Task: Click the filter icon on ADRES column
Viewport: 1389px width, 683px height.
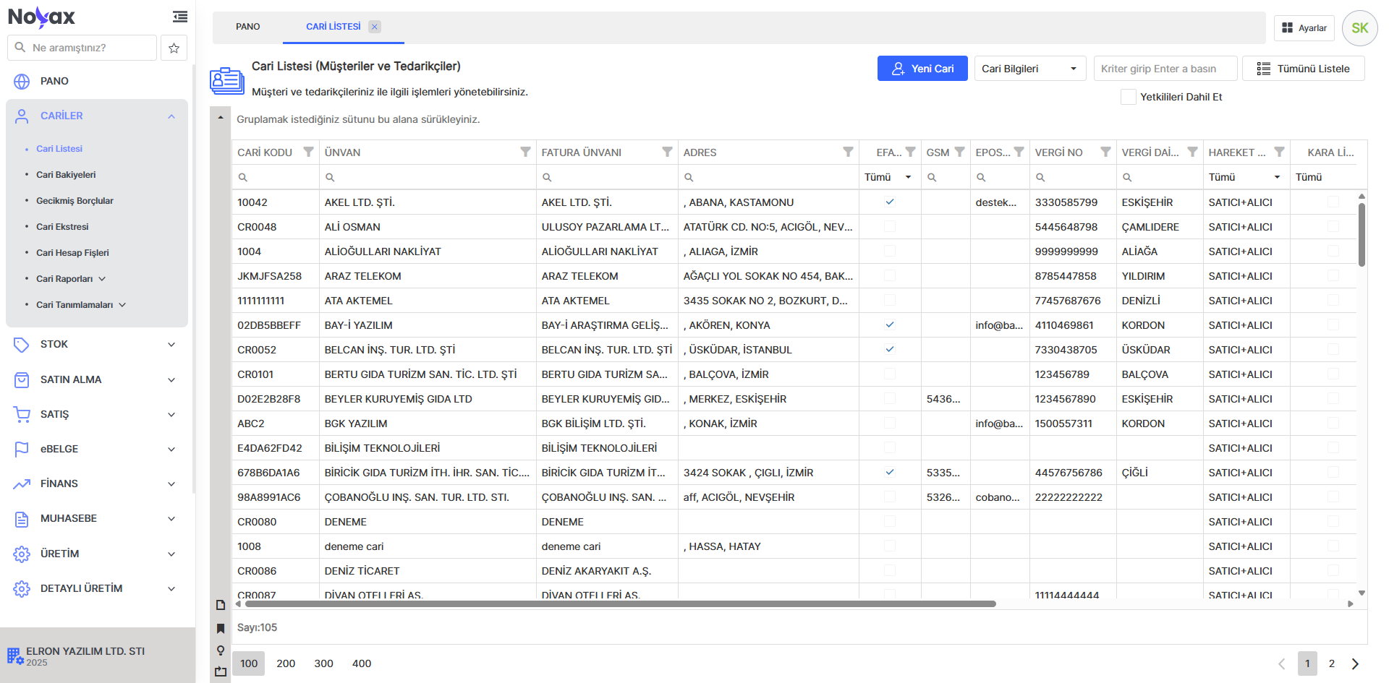Action: point(848,152)
